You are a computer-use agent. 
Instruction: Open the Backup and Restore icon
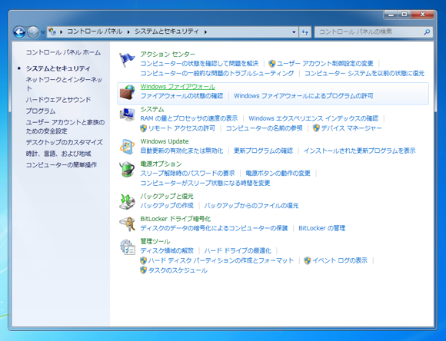(x=127, y=201)
